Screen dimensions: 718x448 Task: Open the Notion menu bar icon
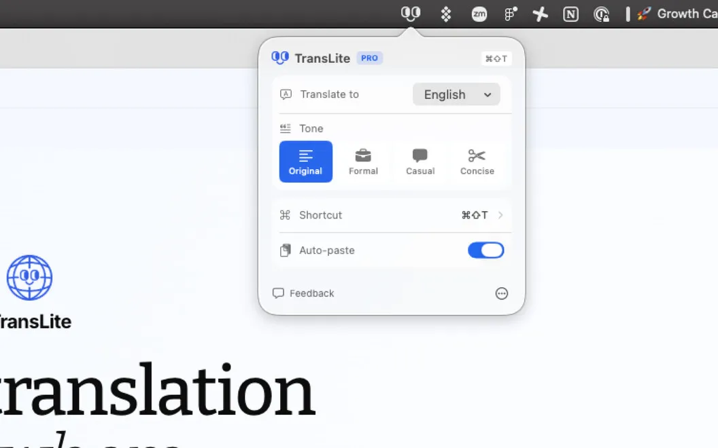pos(570,14)
